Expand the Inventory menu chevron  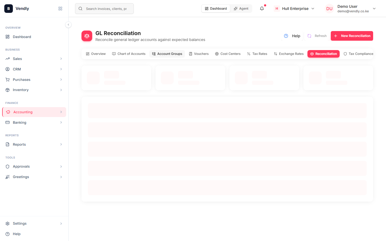(x=61, y=90)
